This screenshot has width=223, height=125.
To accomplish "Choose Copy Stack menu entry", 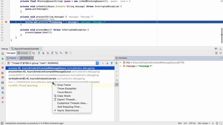I will [x=72, y=96].
